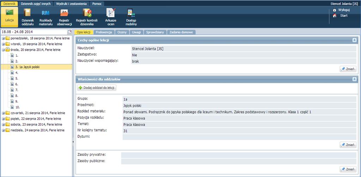Screen dimensions: 361x177
Task: Click Zmień in Cechy ogólne lekcji
Action: tap(348, 69)
